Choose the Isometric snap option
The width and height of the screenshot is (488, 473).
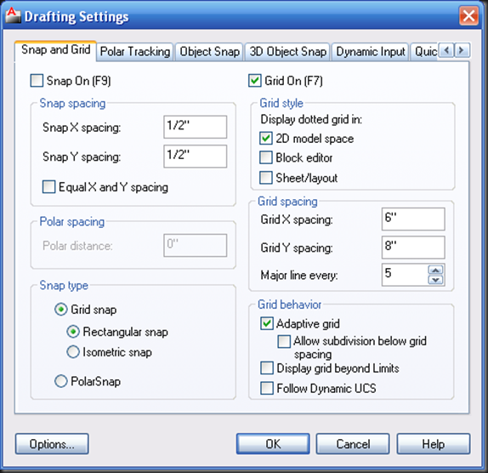(73, 352)
